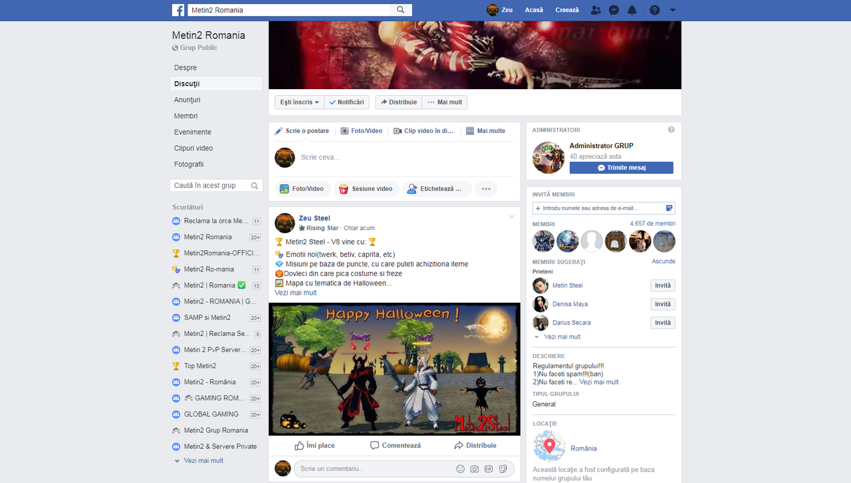Hide suggested members with Ascunde

663,261
